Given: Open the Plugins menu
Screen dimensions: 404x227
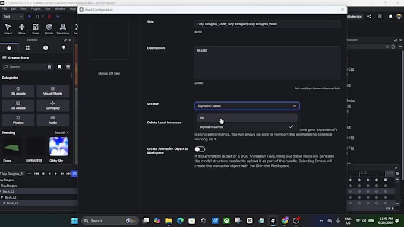Looking at the screenshot, I should pyautogui.click(x=36, y=9).
